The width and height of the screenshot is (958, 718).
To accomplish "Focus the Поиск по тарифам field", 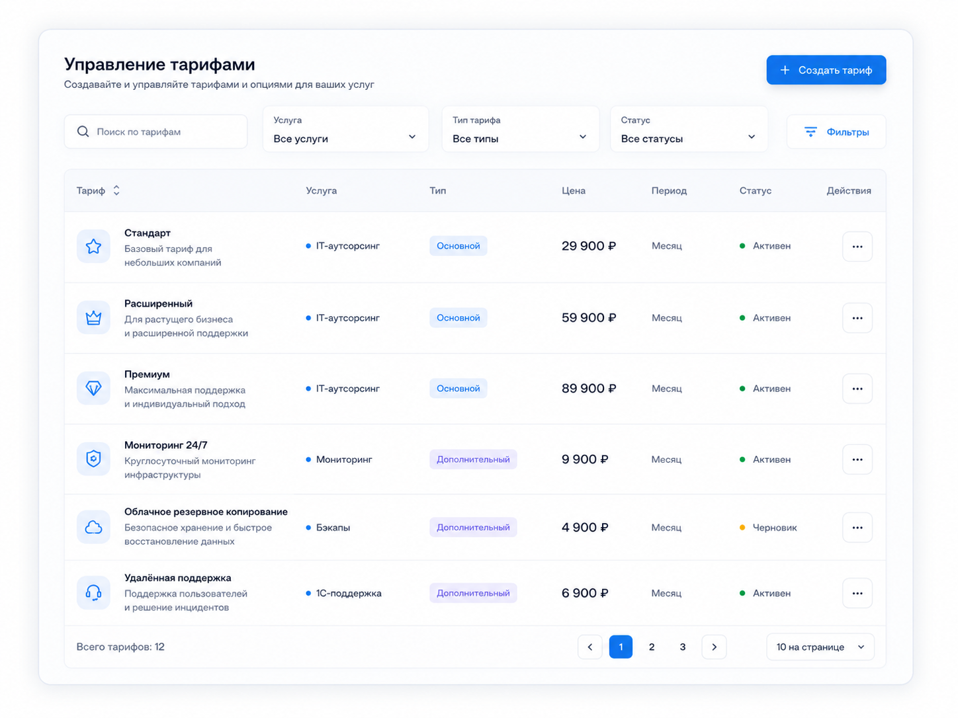I will click(155, 132).
